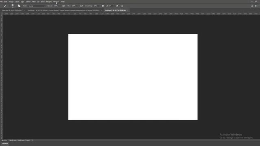260x146 pixels.
Task: Open the workspace switcher dropdown arrow
Action: point(259,6)
